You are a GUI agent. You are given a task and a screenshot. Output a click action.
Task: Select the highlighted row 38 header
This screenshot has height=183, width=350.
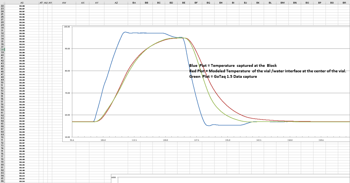[x=2, y=50]
